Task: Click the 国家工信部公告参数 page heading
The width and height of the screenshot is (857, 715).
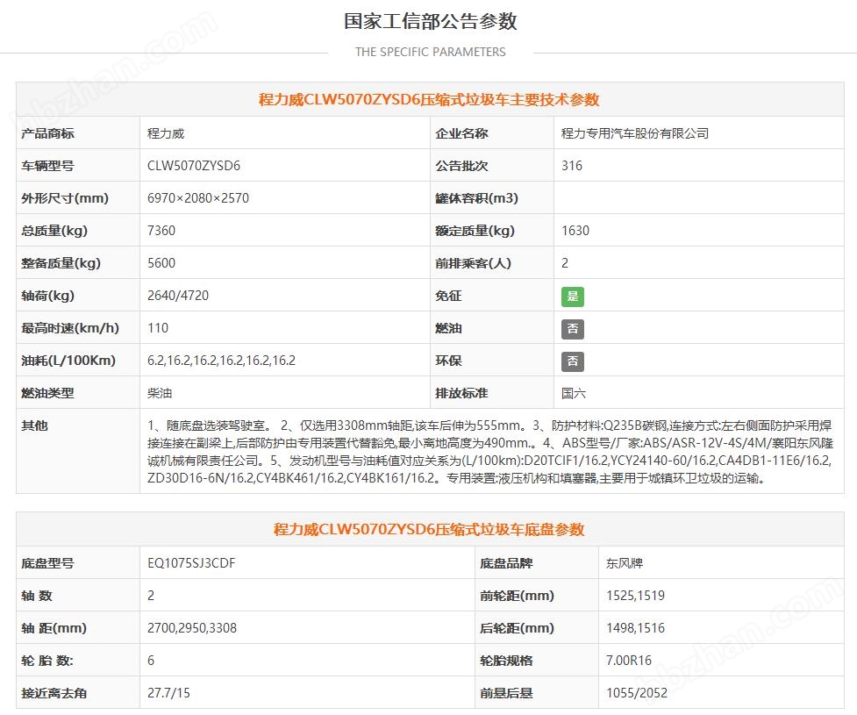Action: [x=430, y=21]
